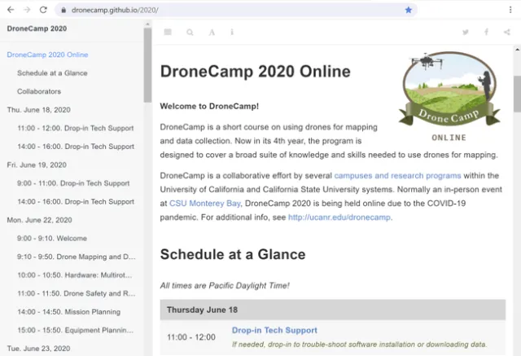The image size is (521, 356).
Task: Reload the page with refresh icon
Action: [43, 10]
